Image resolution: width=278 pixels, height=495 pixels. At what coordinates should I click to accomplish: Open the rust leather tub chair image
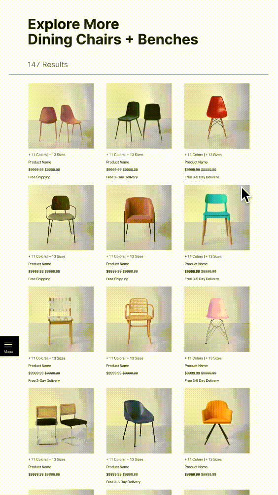click(x=139, y=217)
